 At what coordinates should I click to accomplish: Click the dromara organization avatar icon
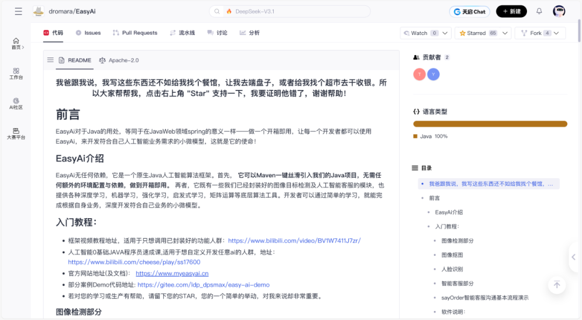(38, 11)
